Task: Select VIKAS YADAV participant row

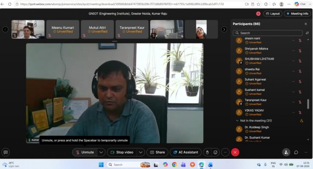Action: pos(269,112)
